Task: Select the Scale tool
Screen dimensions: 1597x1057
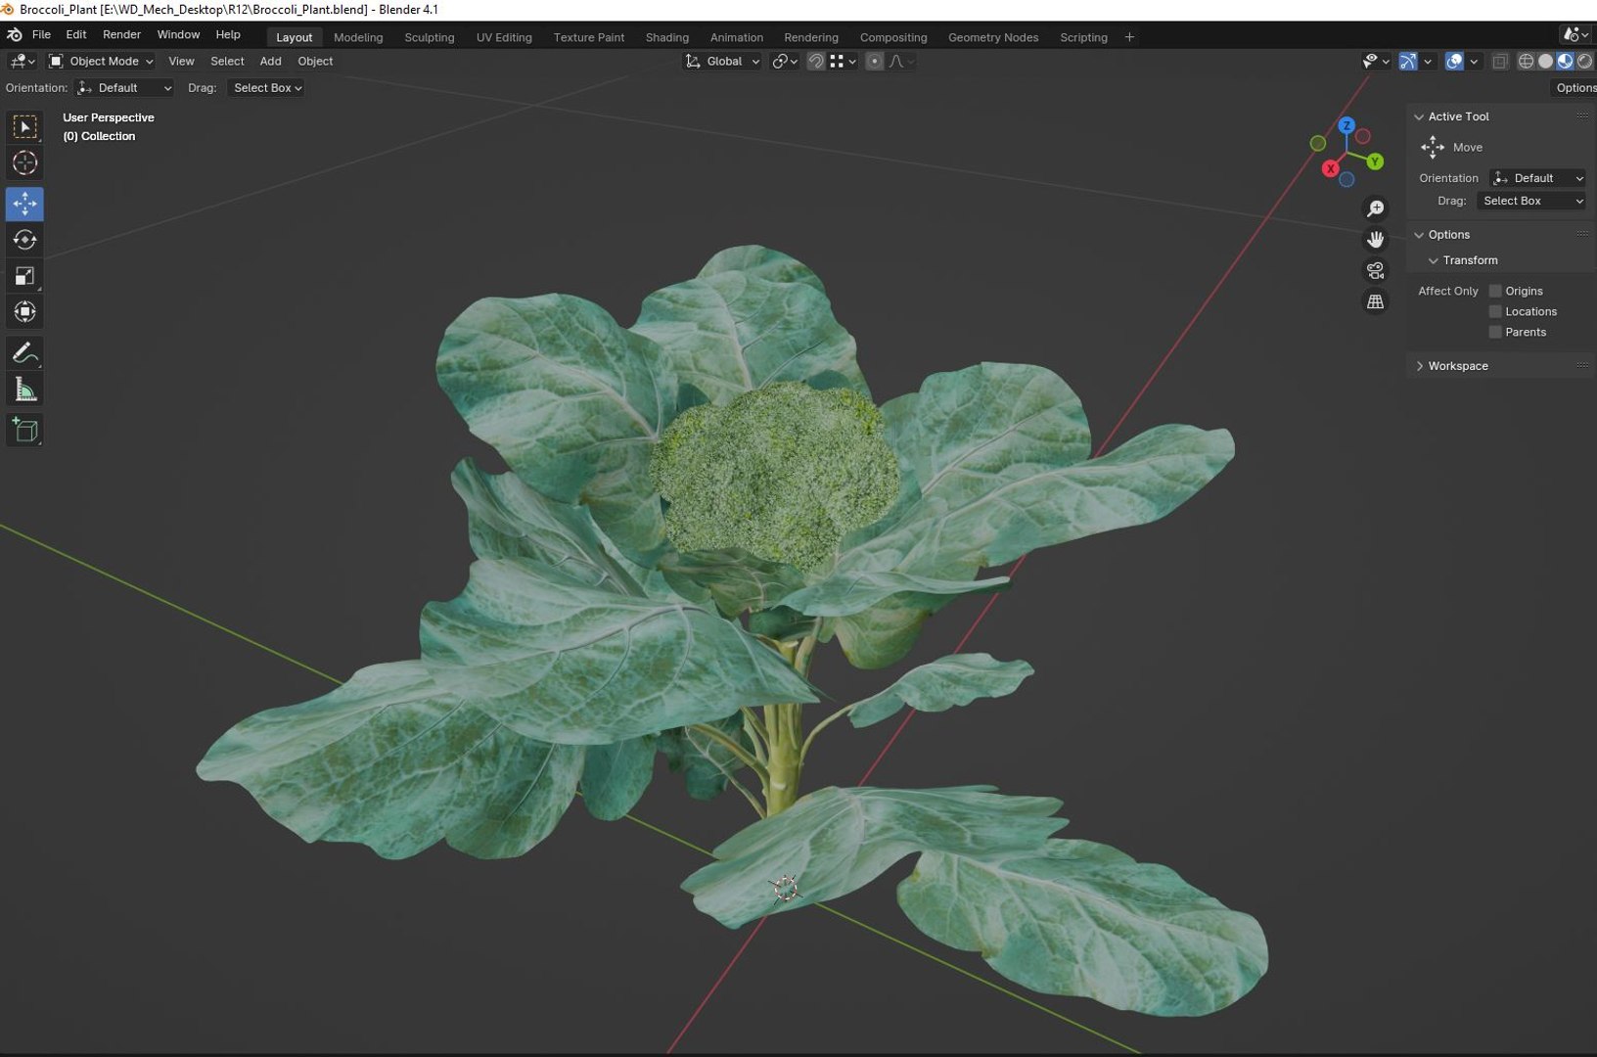Action: [x=24, y=276]
